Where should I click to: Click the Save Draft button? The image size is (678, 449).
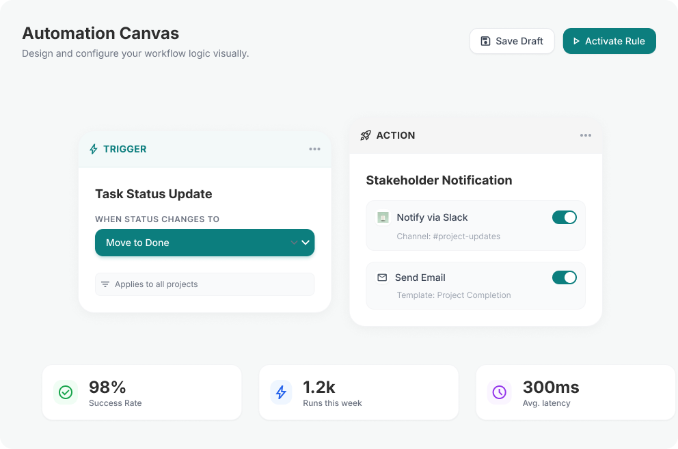(512, 41)
